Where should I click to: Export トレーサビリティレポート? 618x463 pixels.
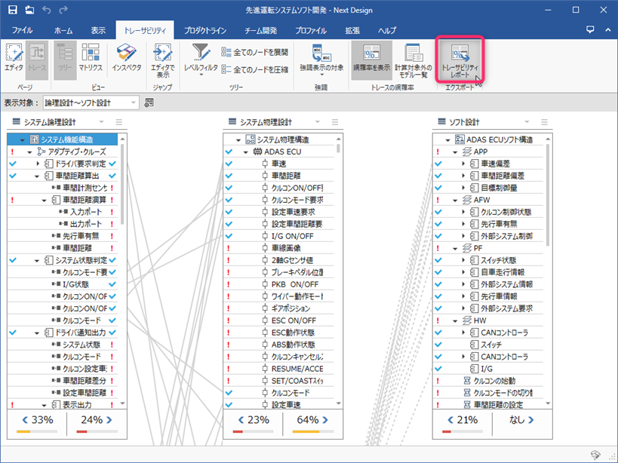[x=460, y=60]
